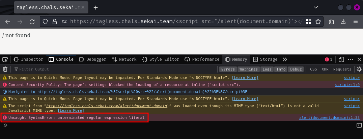Click the error count badge
Viewport: 363px width, 139px height.
329,59
